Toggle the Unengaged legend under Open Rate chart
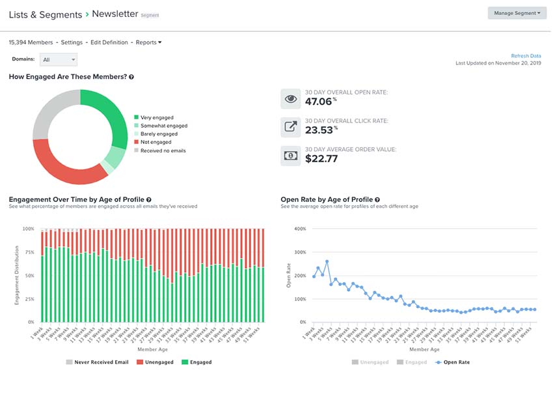 [370, 362]
